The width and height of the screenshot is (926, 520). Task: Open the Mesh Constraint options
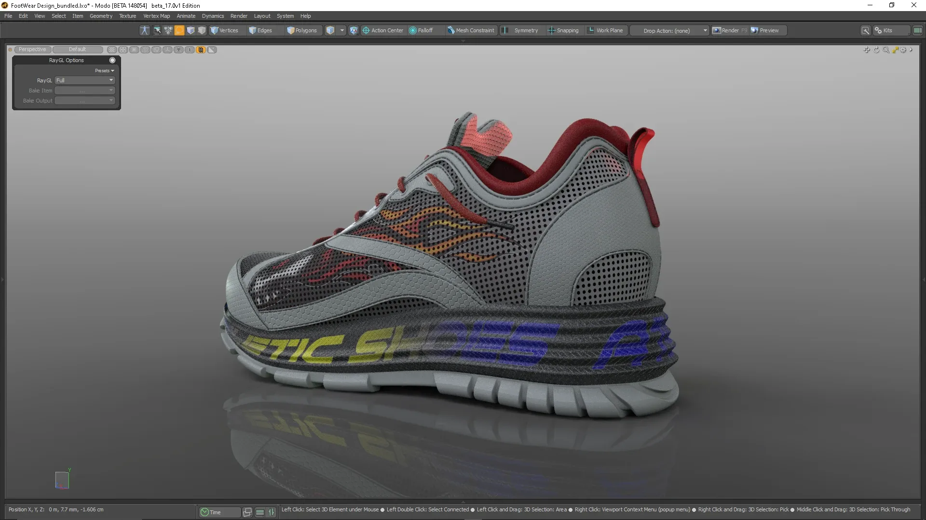coord(471,30)
